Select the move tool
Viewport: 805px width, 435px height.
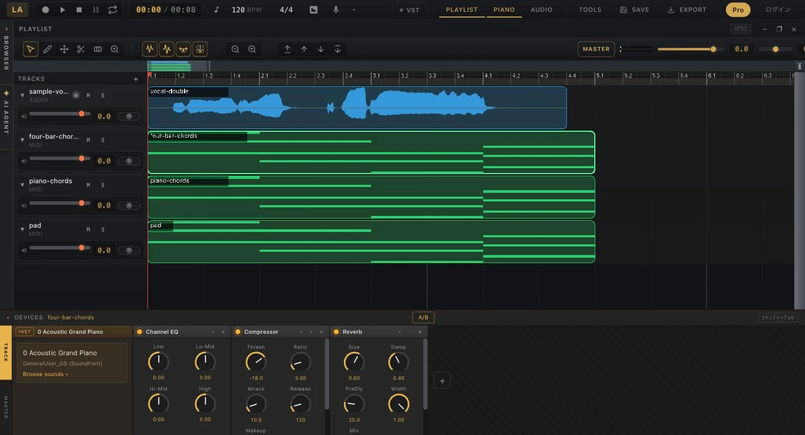pyautogui.click(x=64, y=49)
